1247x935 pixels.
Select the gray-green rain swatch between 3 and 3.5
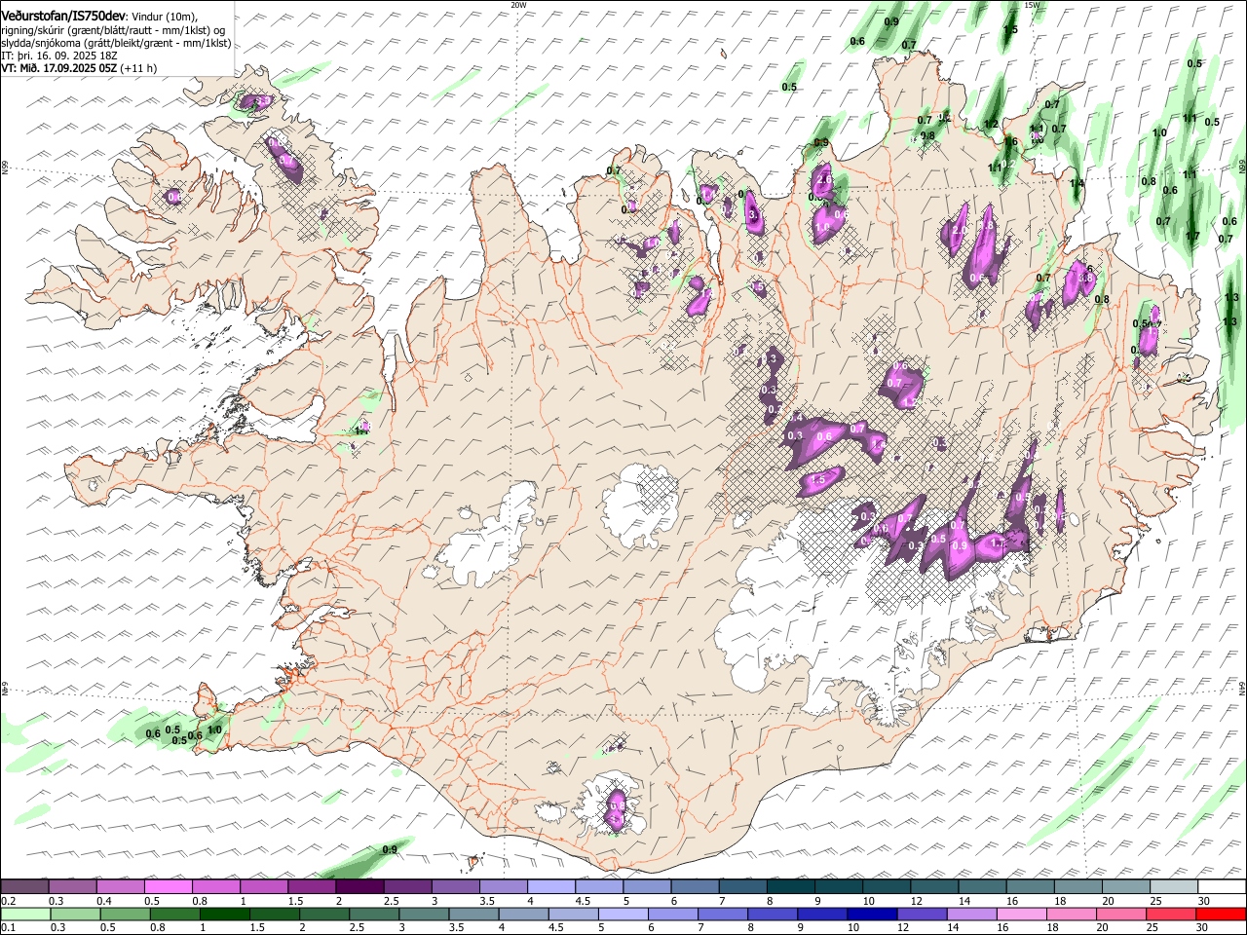(x=425, y=915)
